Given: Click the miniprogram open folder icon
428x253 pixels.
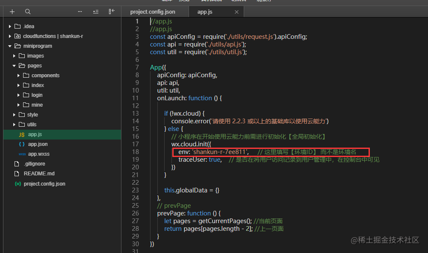Looking at the screenshot, I should [18, 46].
